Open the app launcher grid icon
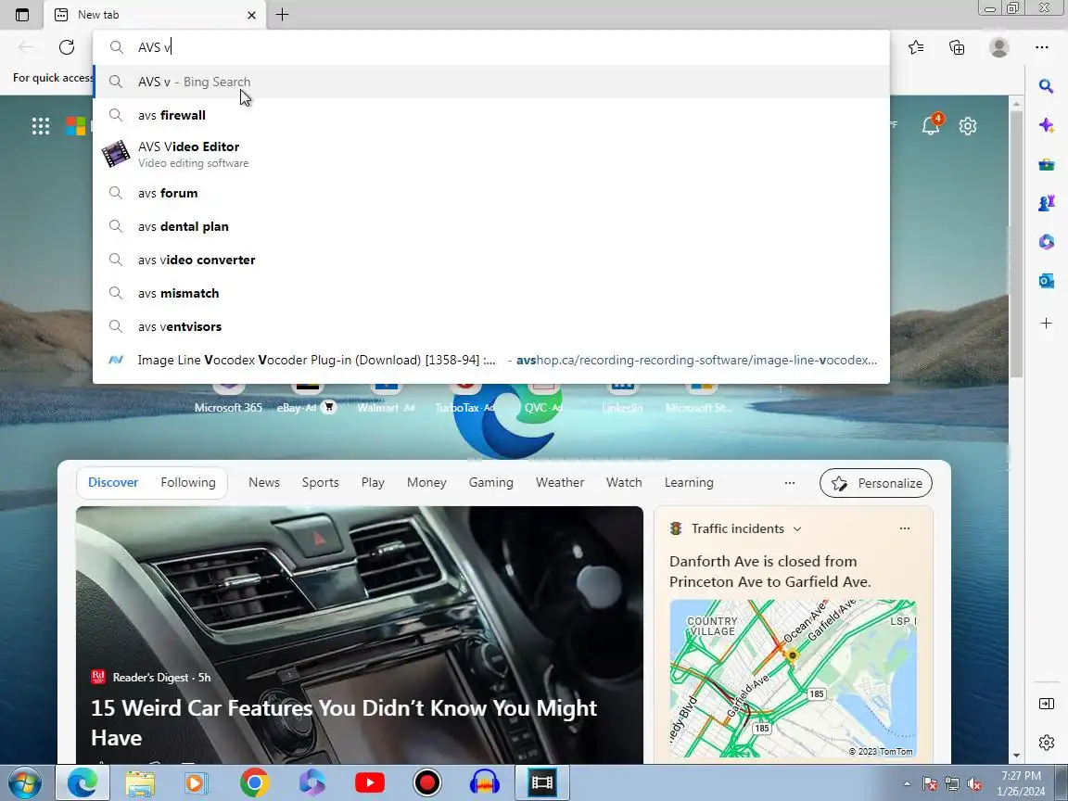The image size is (1068, 801). click(x=41, y=126)
